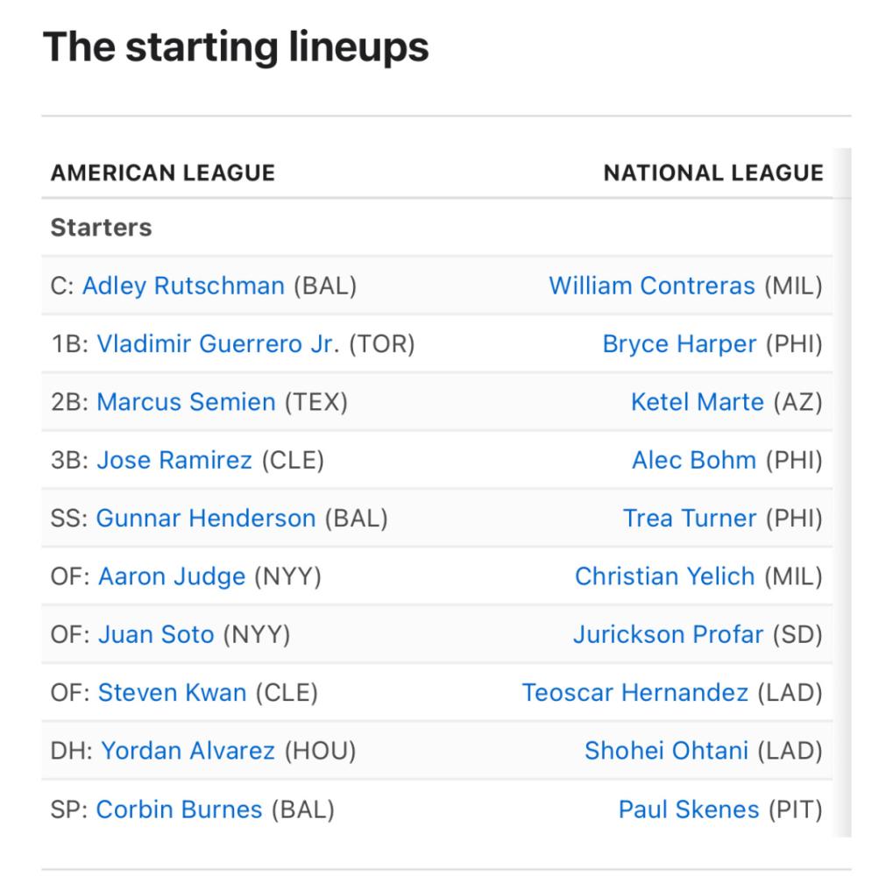893x876 pixels.
Task: Click Jurickson Profar link
Action: point(668,634)
